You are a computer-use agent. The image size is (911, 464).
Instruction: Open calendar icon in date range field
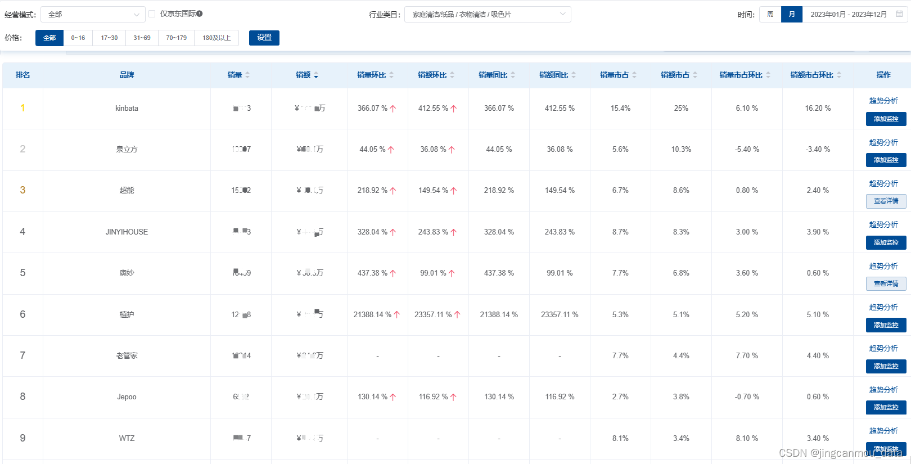pyautogui.click(x=899, y=14)
